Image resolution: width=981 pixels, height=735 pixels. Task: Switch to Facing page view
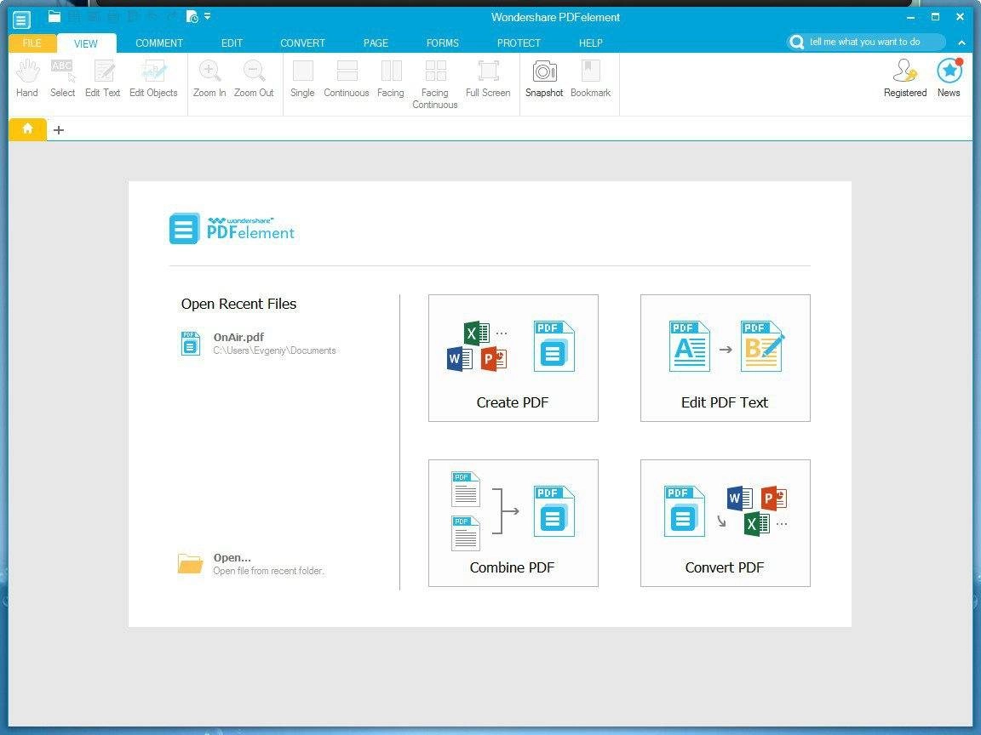390,79
